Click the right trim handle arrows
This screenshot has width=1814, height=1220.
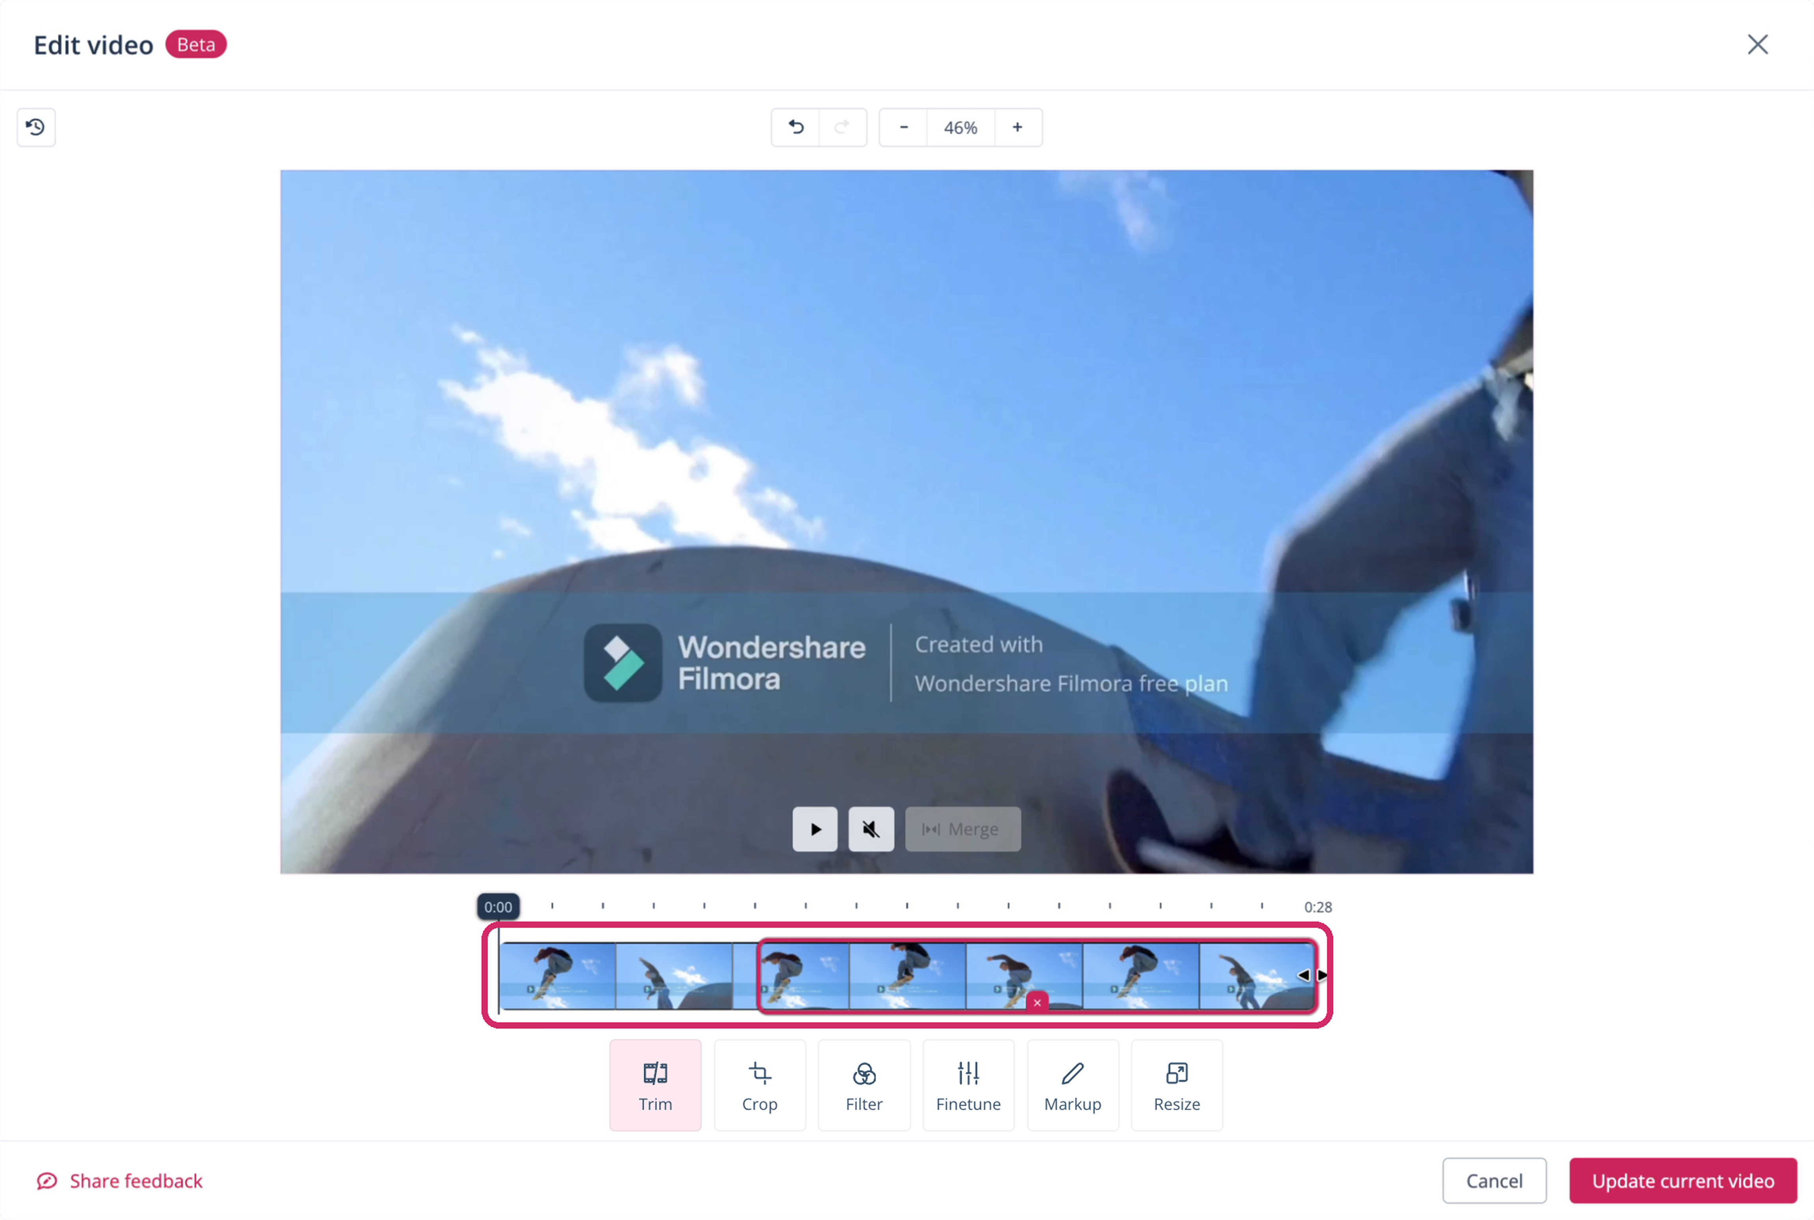[1312, 975]
